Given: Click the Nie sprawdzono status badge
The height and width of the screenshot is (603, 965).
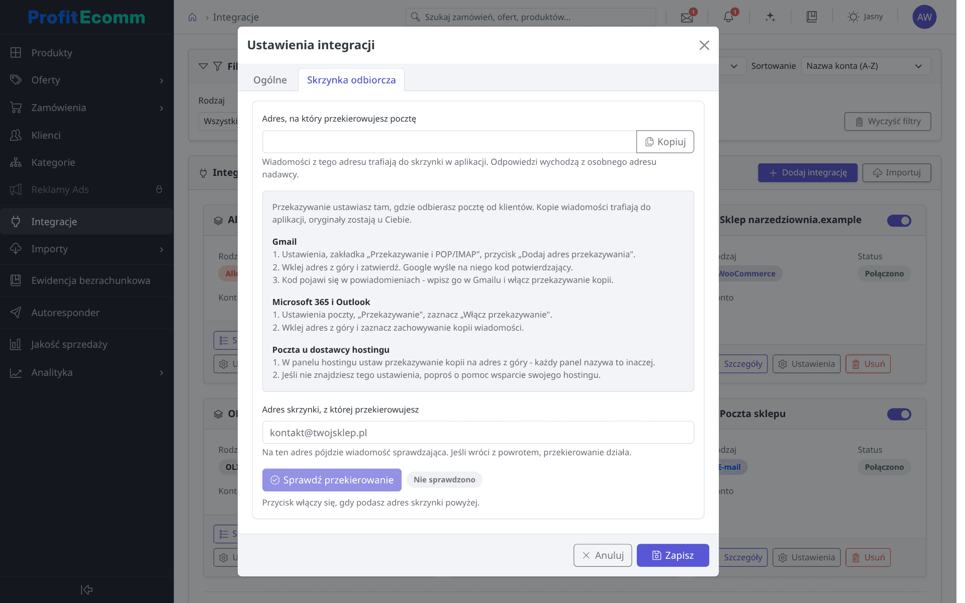Looking at the screenshot, I should (x=444, y=480).
